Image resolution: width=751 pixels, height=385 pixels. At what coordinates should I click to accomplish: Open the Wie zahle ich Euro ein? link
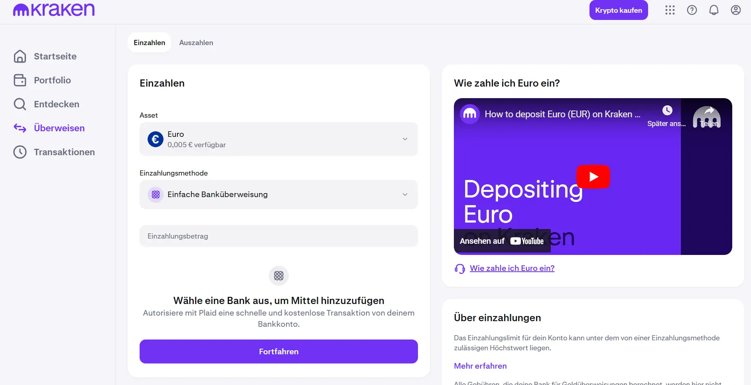pyautogui.click(x=512, y=269)
